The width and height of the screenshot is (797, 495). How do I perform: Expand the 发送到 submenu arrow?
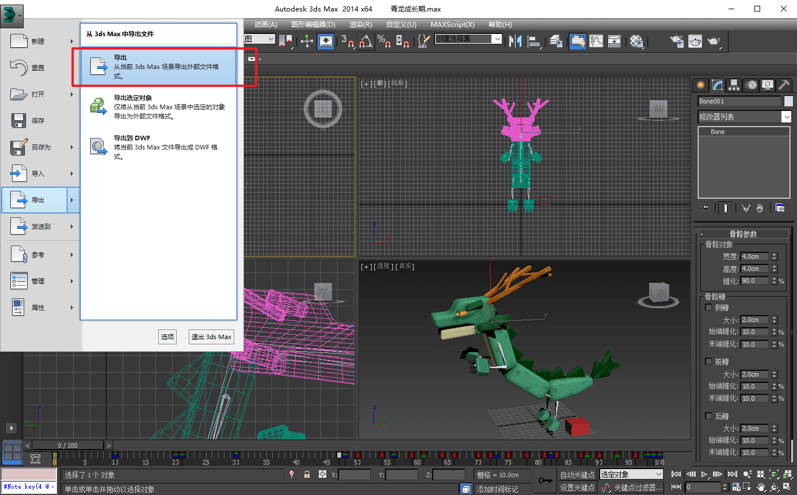pyautogui.click(x=72, y=227)
